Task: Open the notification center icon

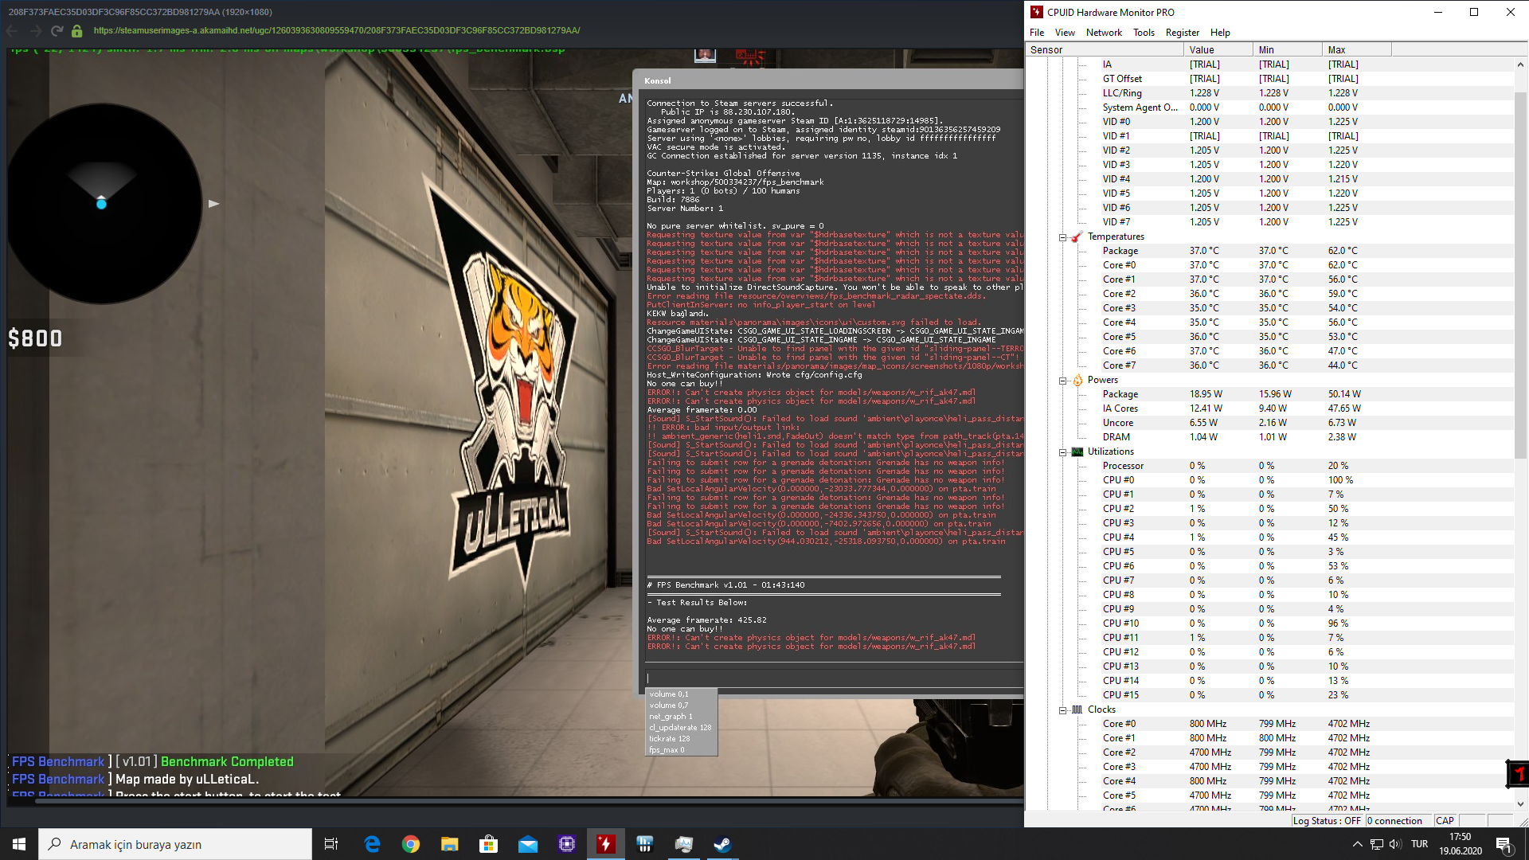Action: (x=1504, y=844)
